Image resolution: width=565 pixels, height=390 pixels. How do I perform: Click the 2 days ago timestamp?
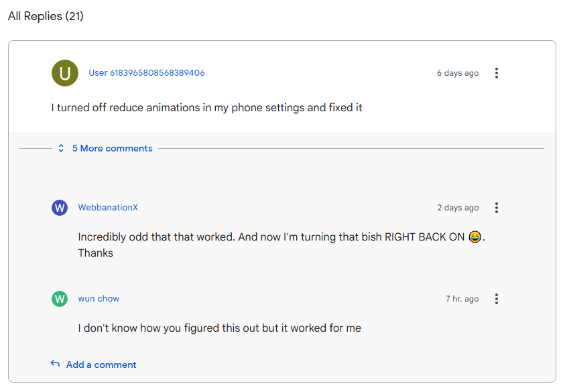click(458, 208)
